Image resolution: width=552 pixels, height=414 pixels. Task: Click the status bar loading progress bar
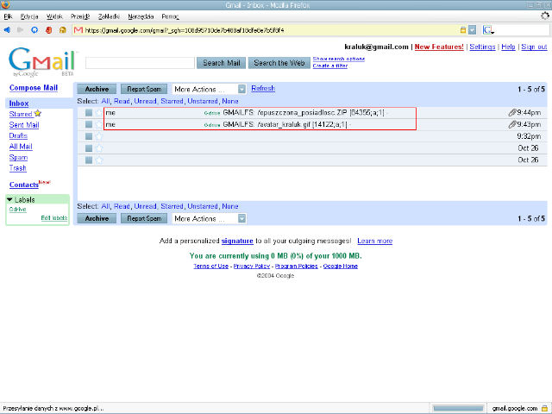coord(458,408)
